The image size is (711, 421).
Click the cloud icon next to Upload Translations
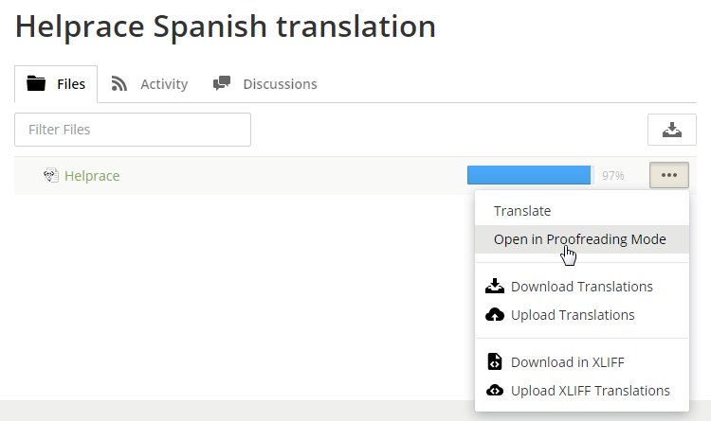click(495, 315)
